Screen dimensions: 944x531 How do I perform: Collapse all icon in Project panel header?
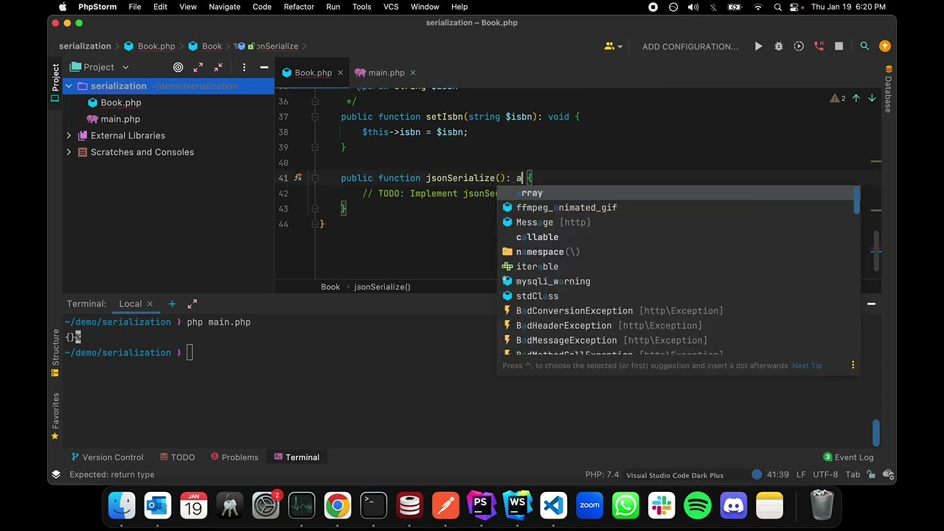pyautogui.click(x=218, y=67)
